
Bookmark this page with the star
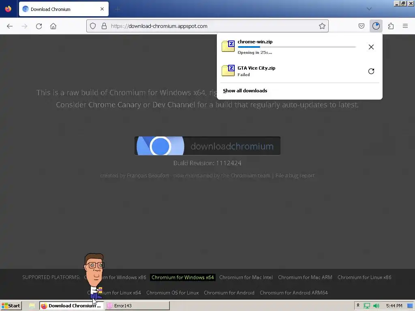[x=322, y=26]
